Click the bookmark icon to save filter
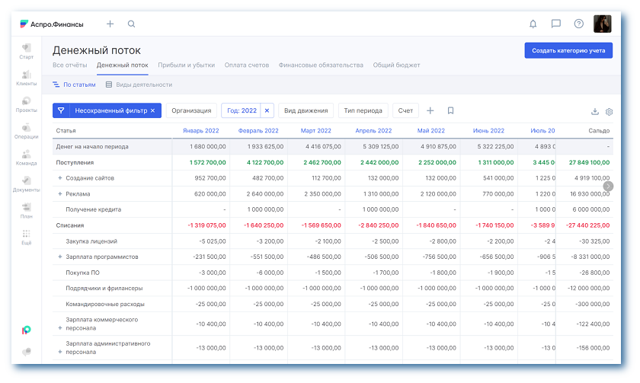This screenshot has width=640, height=383. tap(450, 110)
